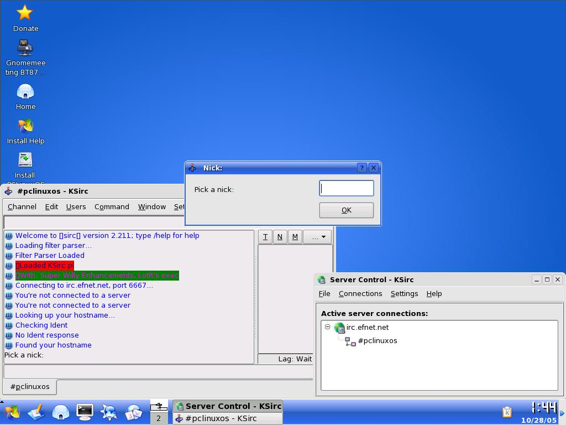Click the Klipper clipboard tray icon
This screenshot has height=425, width=566.
pos(507,412)
